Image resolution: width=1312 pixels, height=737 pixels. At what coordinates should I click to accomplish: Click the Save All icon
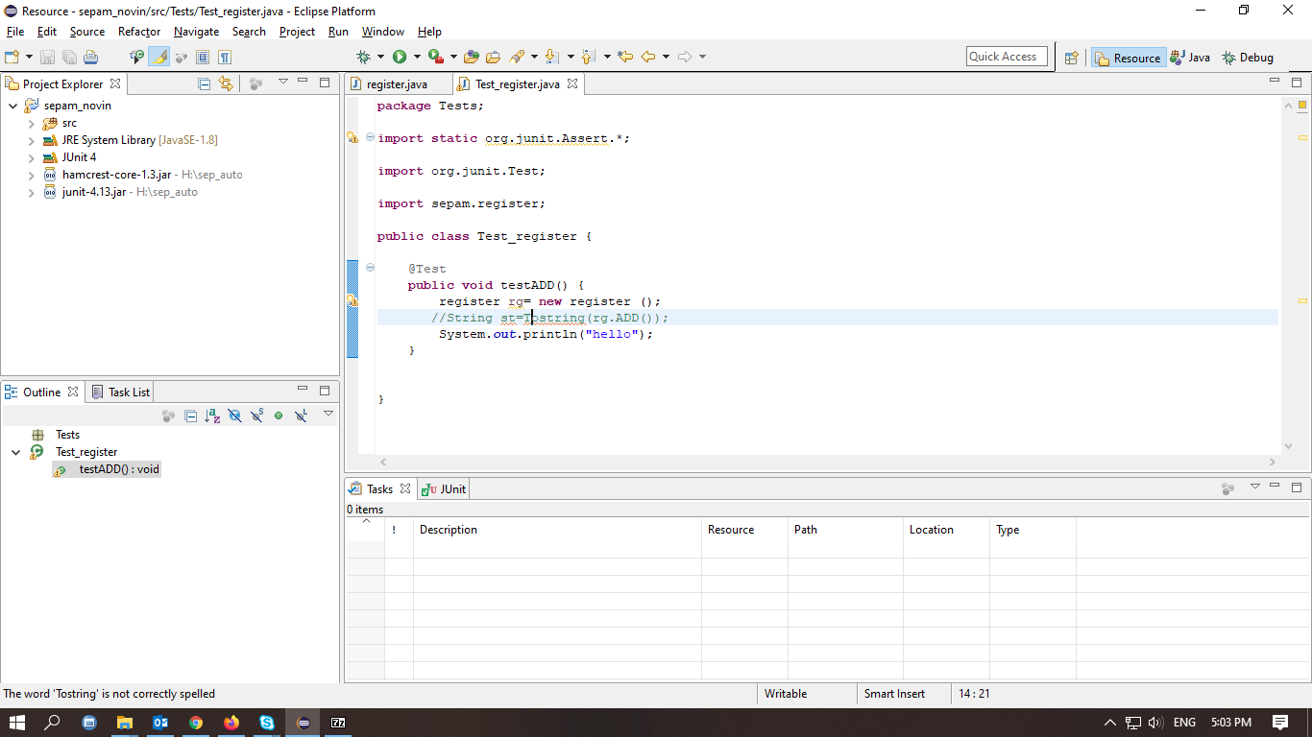pos(70,57)
